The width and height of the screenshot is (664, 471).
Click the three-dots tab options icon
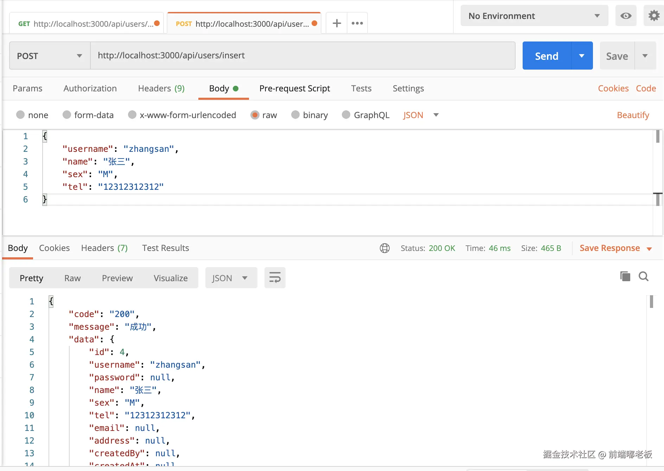pyautogui.click(x=357, y=23)
